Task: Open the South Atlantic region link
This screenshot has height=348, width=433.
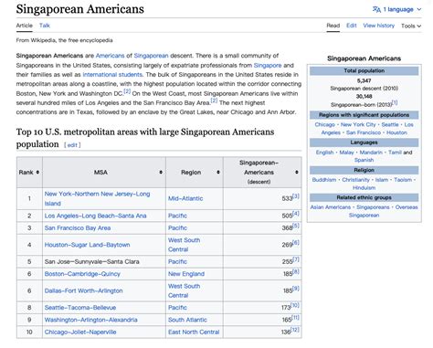Action: [x=187, y=320]
